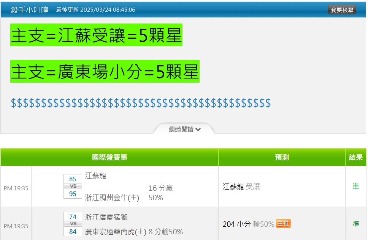Click the VS icon in the 江蘇龍 match
This screenshot has height=240, width=368.
(x=73, y=186)
